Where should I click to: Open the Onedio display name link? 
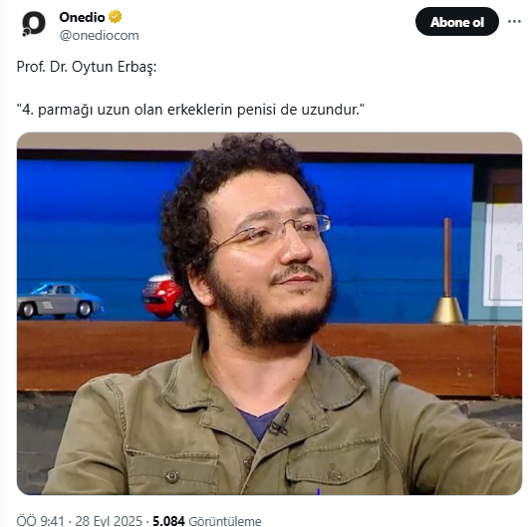pyautogui.click(x=82, y=17)
